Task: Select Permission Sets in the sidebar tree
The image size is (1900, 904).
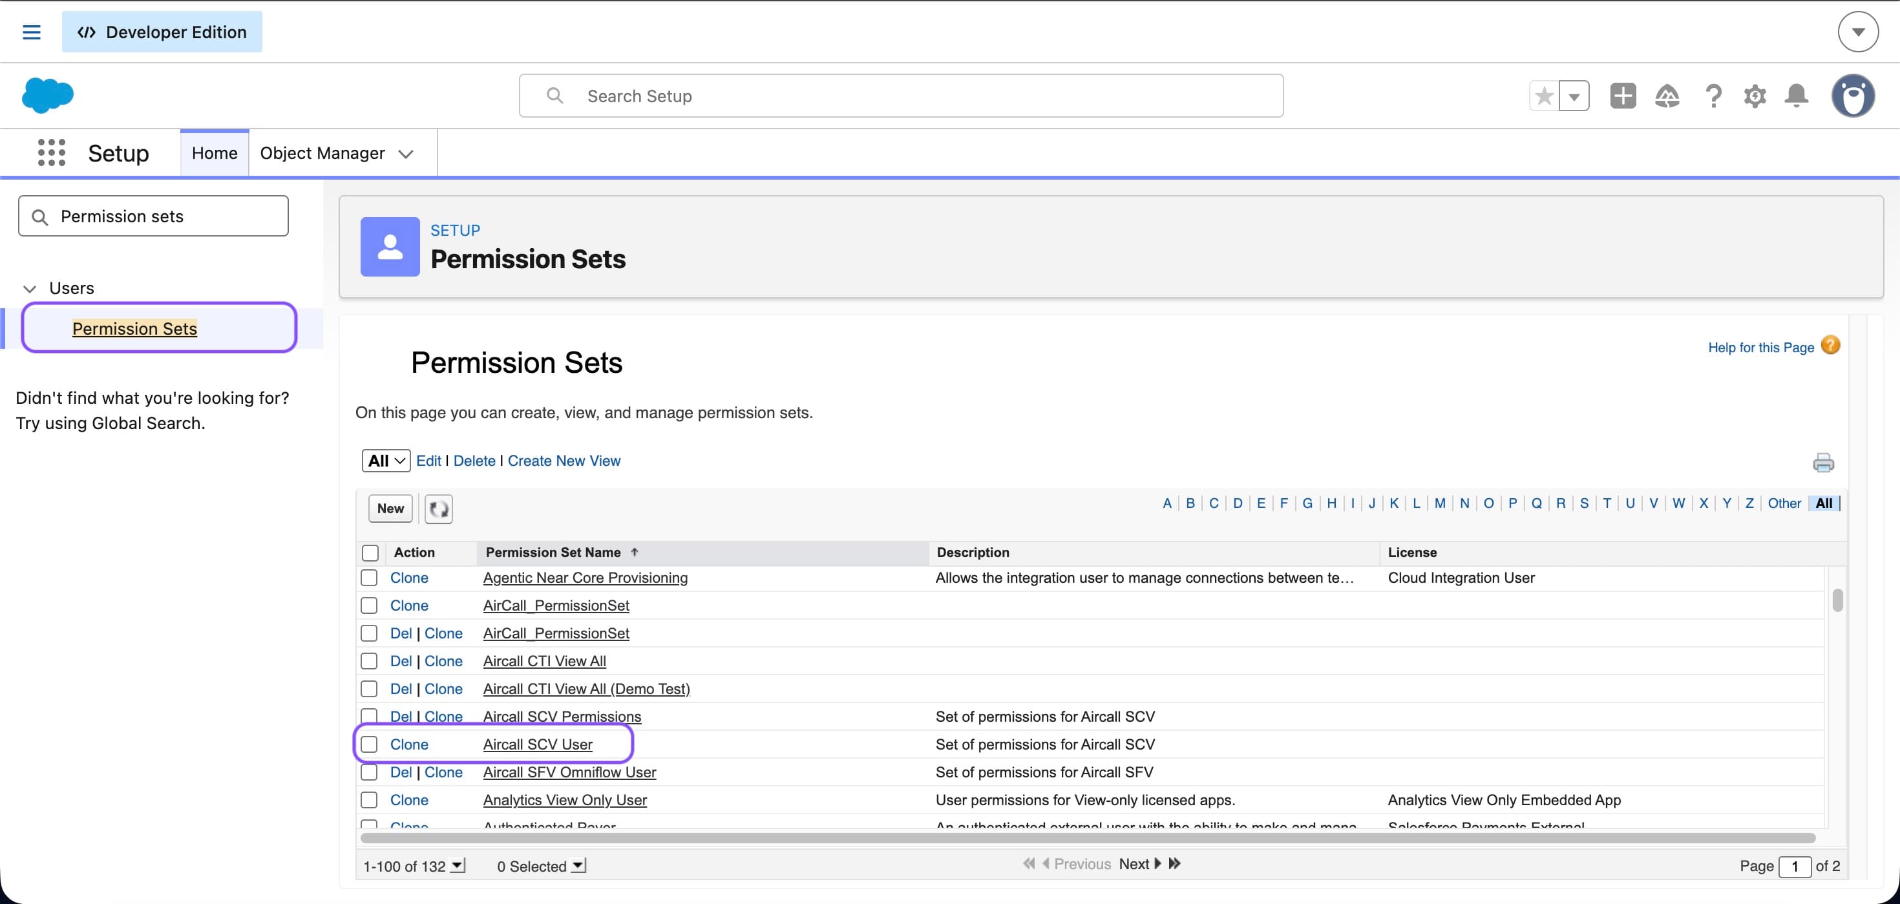Action: click(135, 329)
